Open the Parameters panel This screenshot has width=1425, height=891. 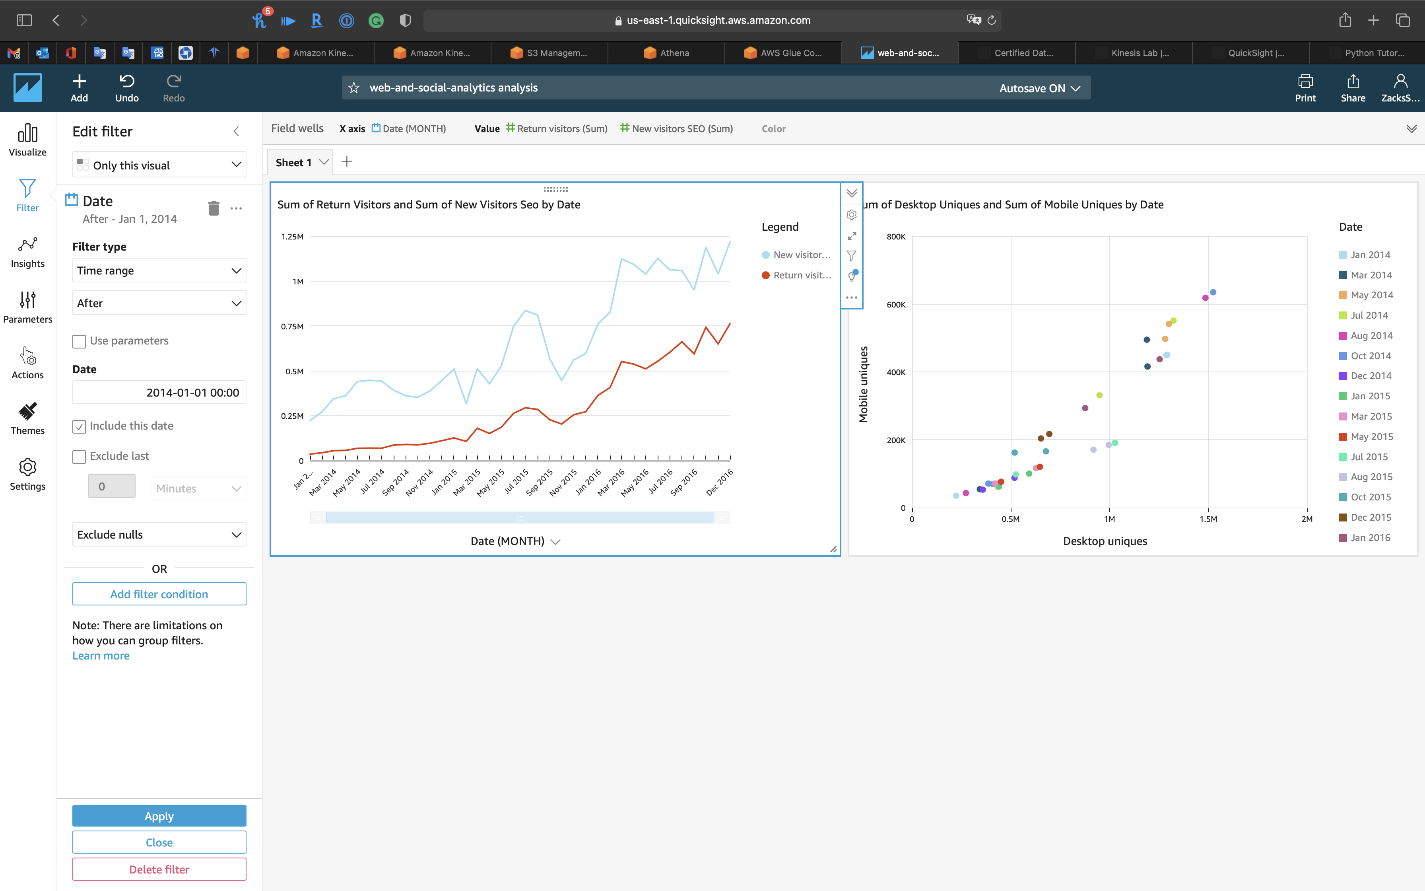(x=27, y=307)
